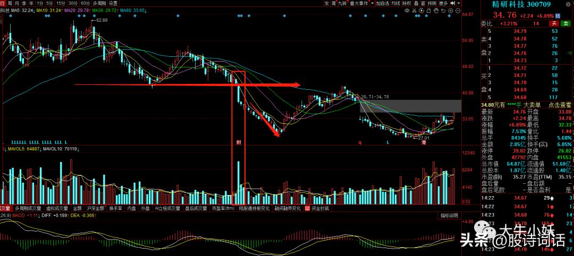Click the 叠 overlay button
The width and height of the screenshot is (574, 256).
pos(417,3)
